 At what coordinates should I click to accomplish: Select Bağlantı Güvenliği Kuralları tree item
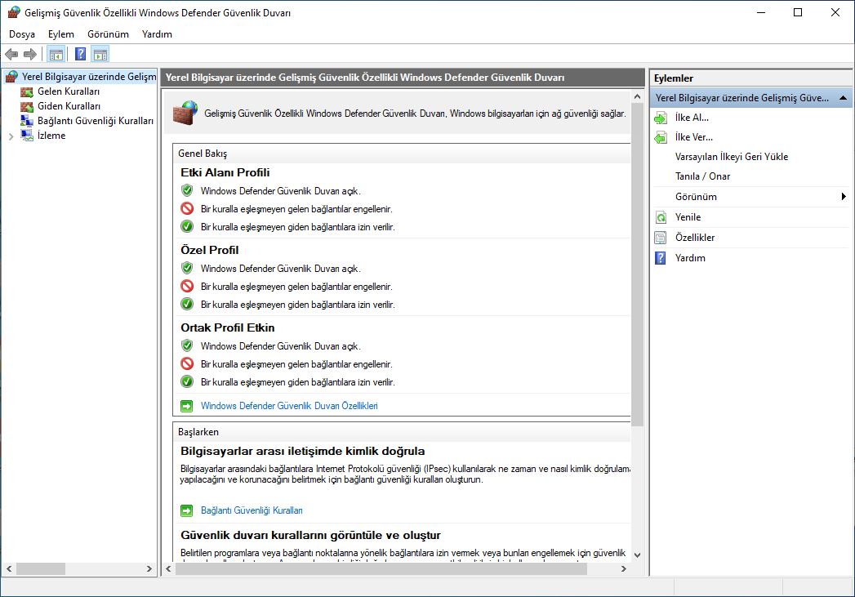coord(96,121)
